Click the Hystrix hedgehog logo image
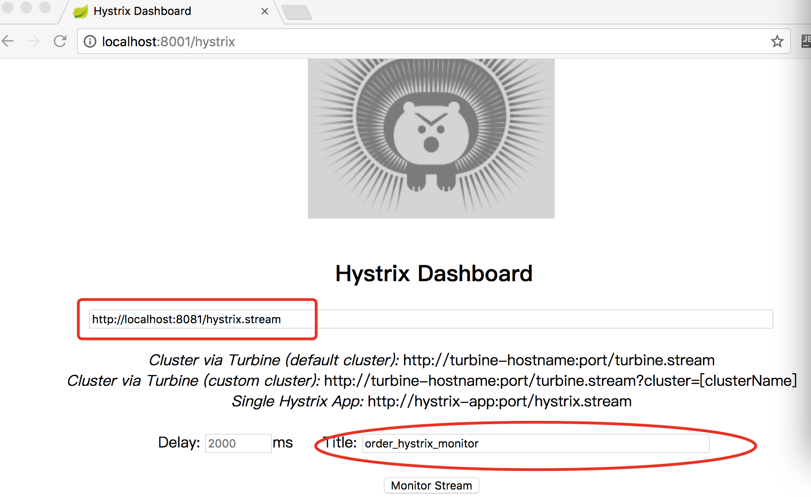This screenshot has width=811, height=497. [431, 139]
